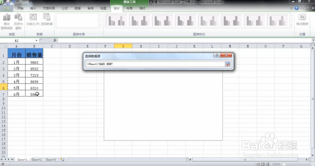Open the Formulas tab (公式)

[x=65, y=8]
